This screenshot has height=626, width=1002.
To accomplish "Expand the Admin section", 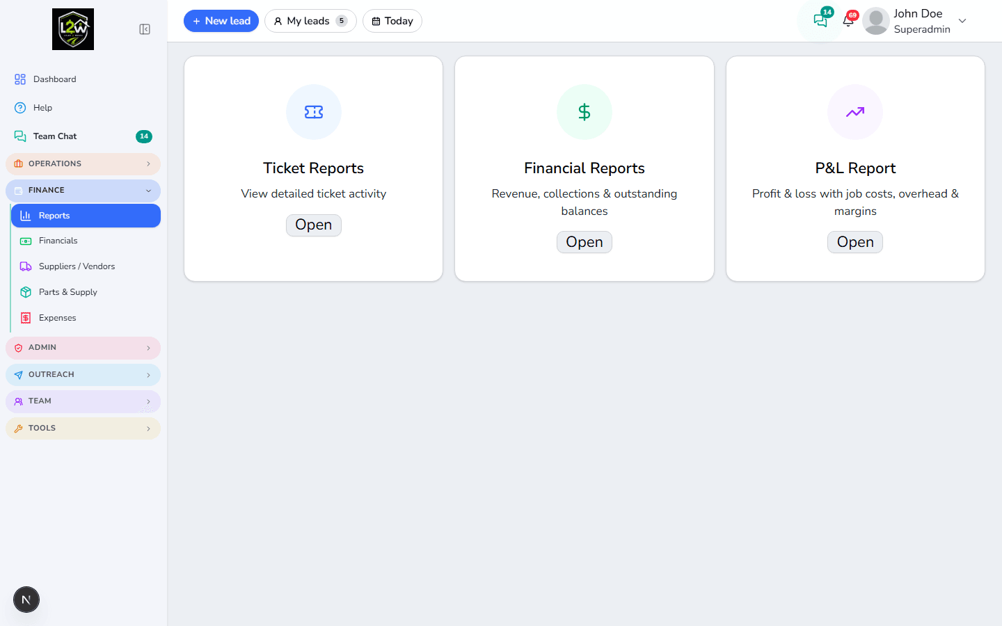I will coord(83,348).
